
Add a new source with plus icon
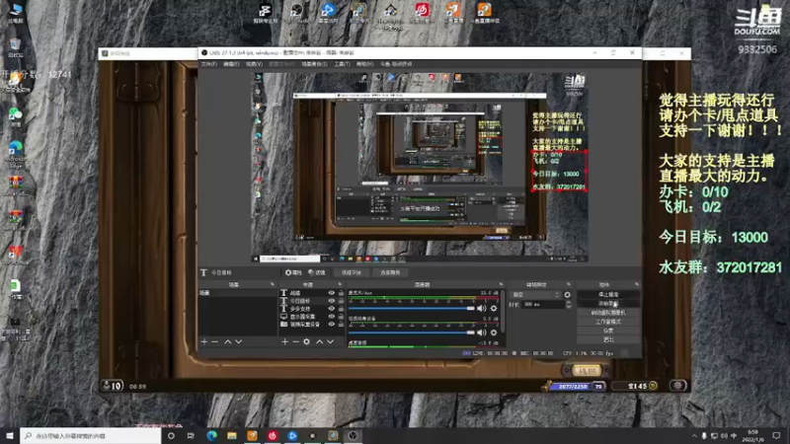point(284,341)
